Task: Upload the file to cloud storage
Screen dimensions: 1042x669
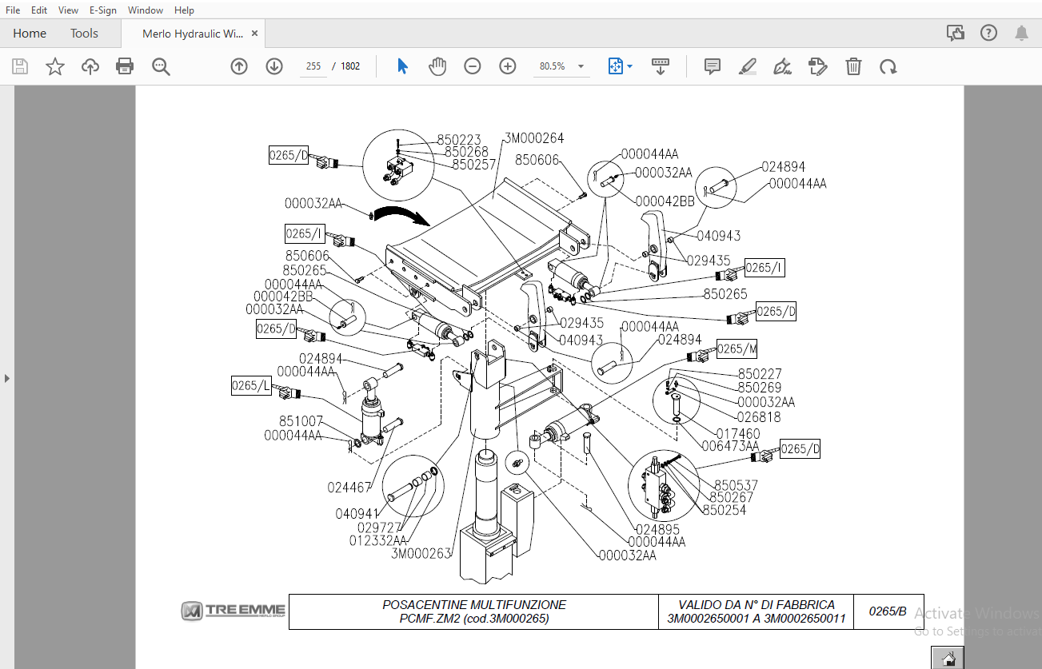Action: point(90,66)
